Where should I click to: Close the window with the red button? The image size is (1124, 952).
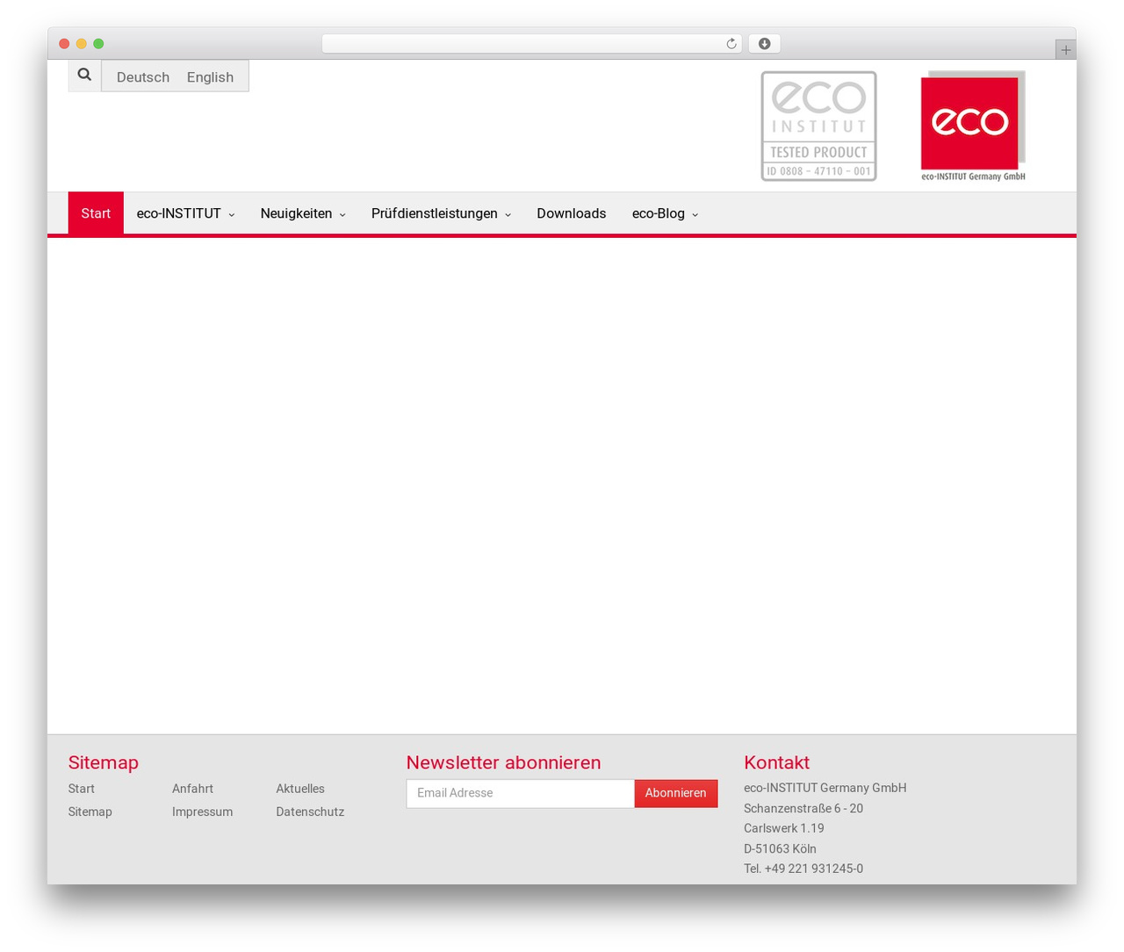(64, 44)
